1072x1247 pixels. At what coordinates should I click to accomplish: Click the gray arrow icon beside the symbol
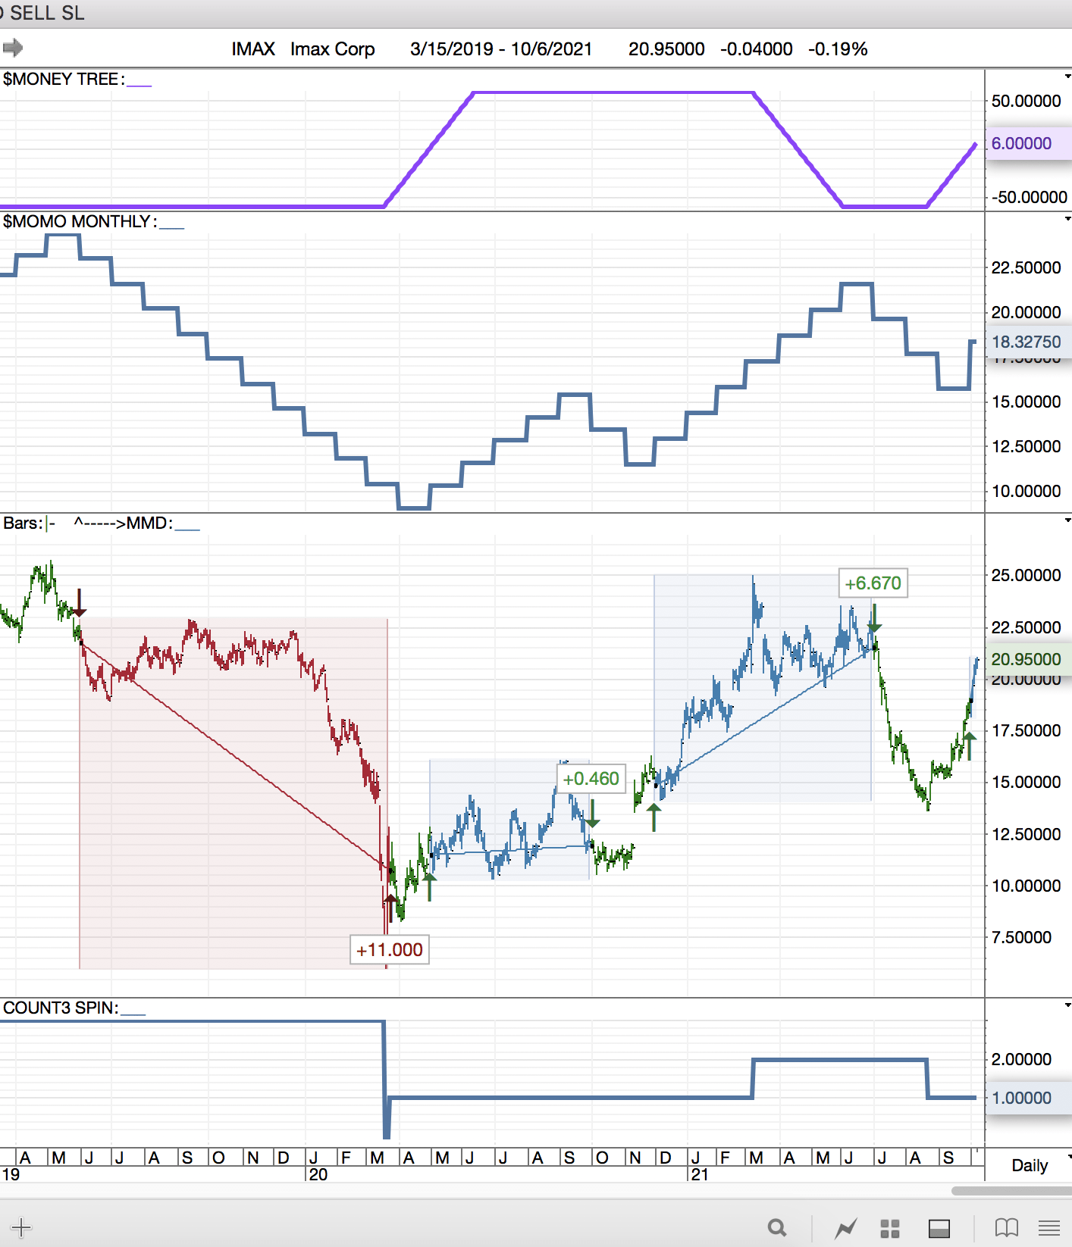(x=12, y=48)
